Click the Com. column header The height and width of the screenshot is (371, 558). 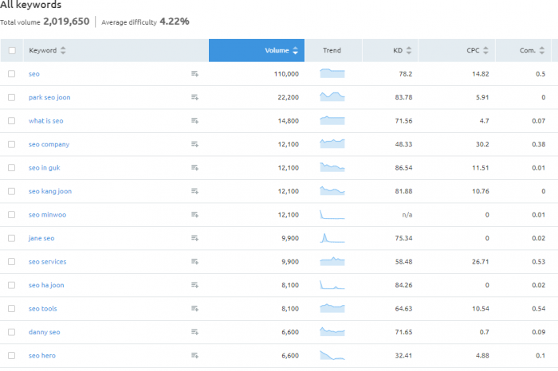[x=527, y=51]
